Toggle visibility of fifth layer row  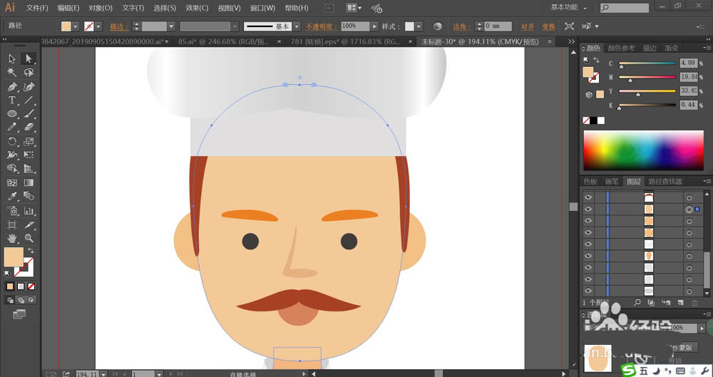588,244
